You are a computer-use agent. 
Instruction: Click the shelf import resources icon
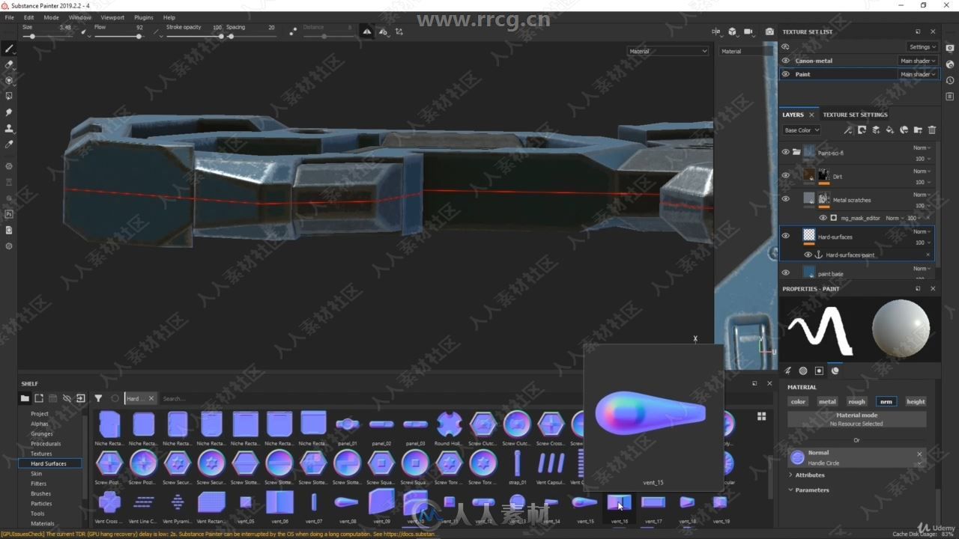click(x=80, y=398)
